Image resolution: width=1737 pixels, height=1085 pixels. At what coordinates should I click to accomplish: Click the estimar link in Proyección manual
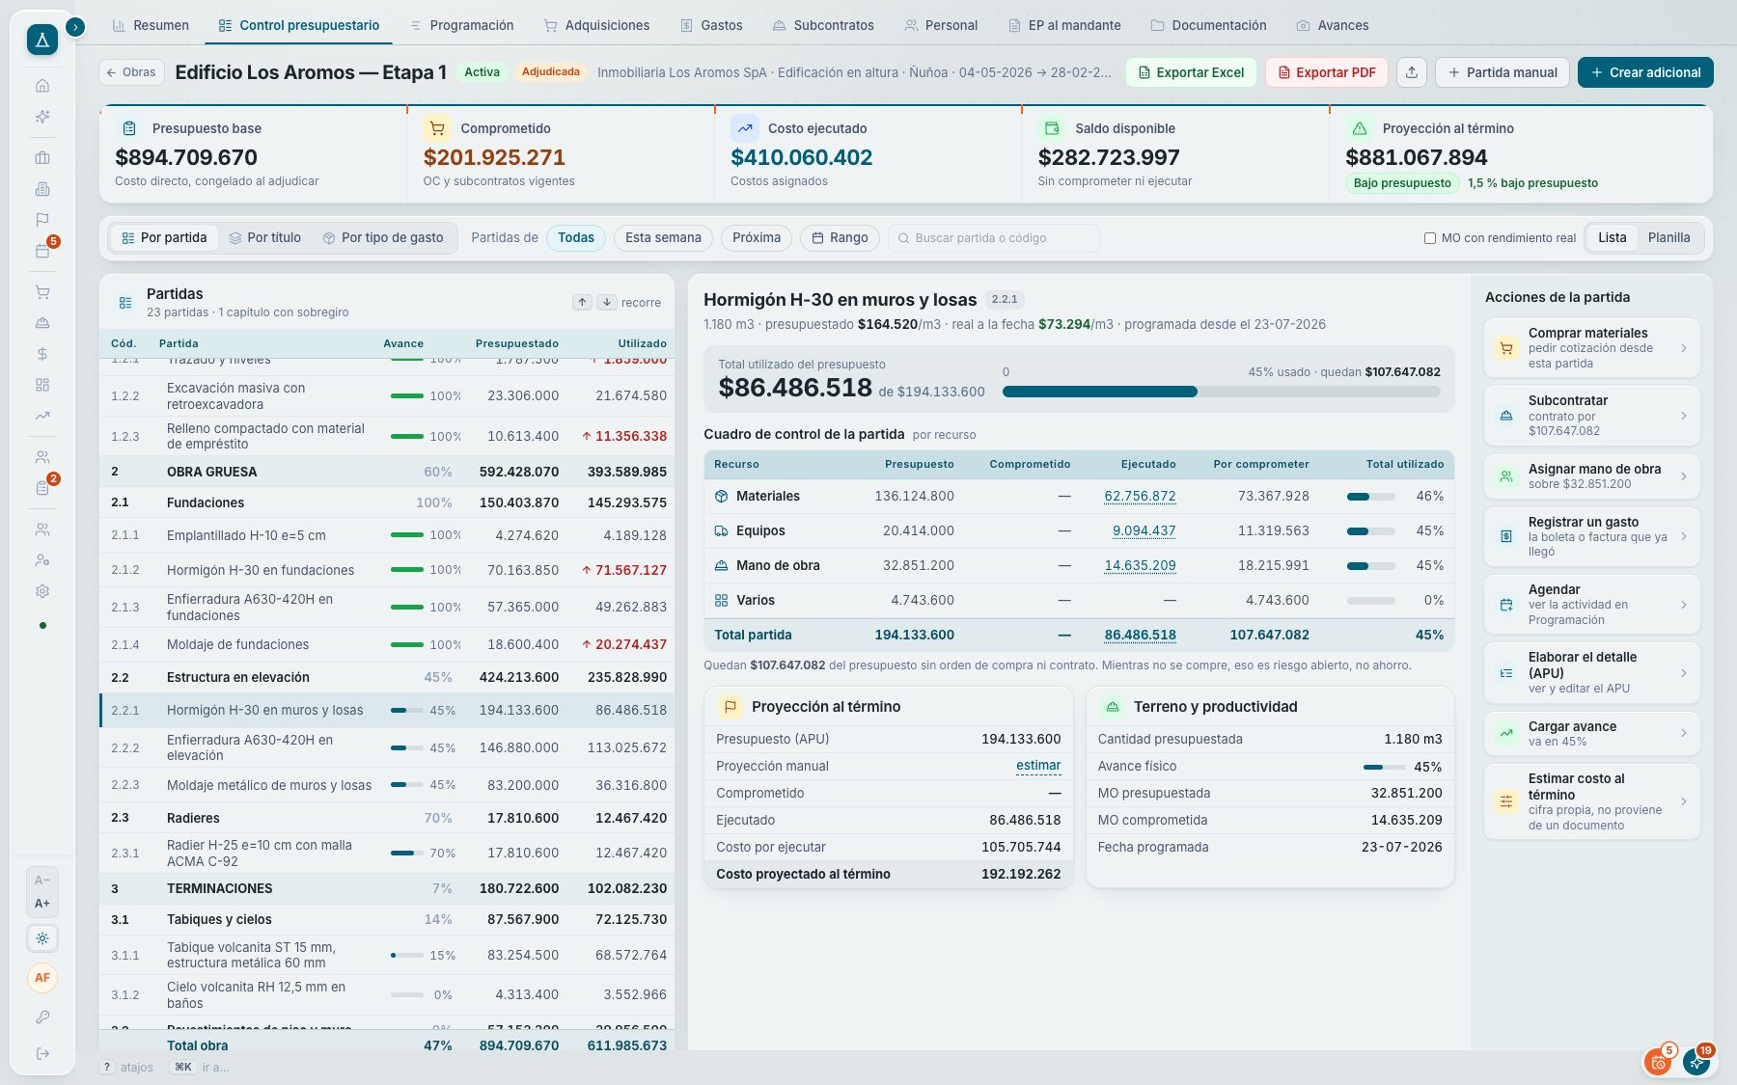tap(1038, 766)
